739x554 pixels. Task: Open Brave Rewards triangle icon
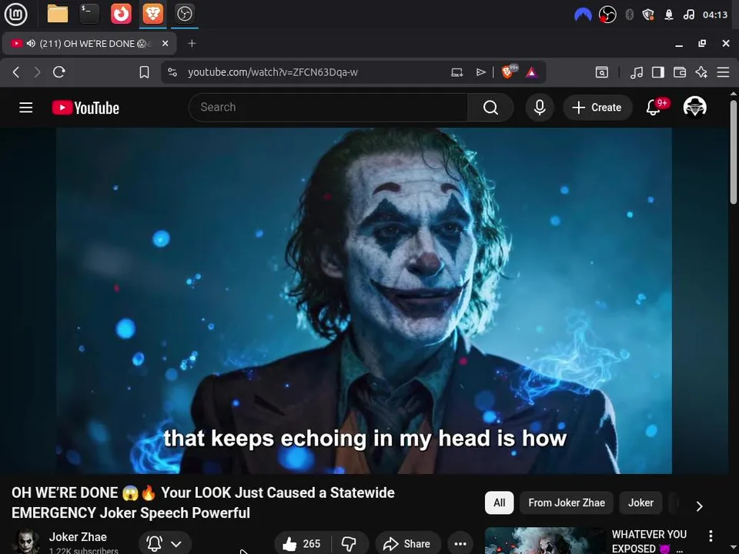pyautogui.click(x=531, y=72)
